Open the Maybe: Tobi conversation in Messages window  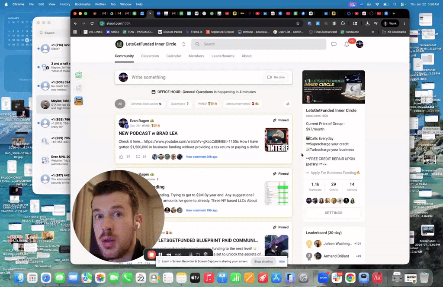[x=54, y=105]
